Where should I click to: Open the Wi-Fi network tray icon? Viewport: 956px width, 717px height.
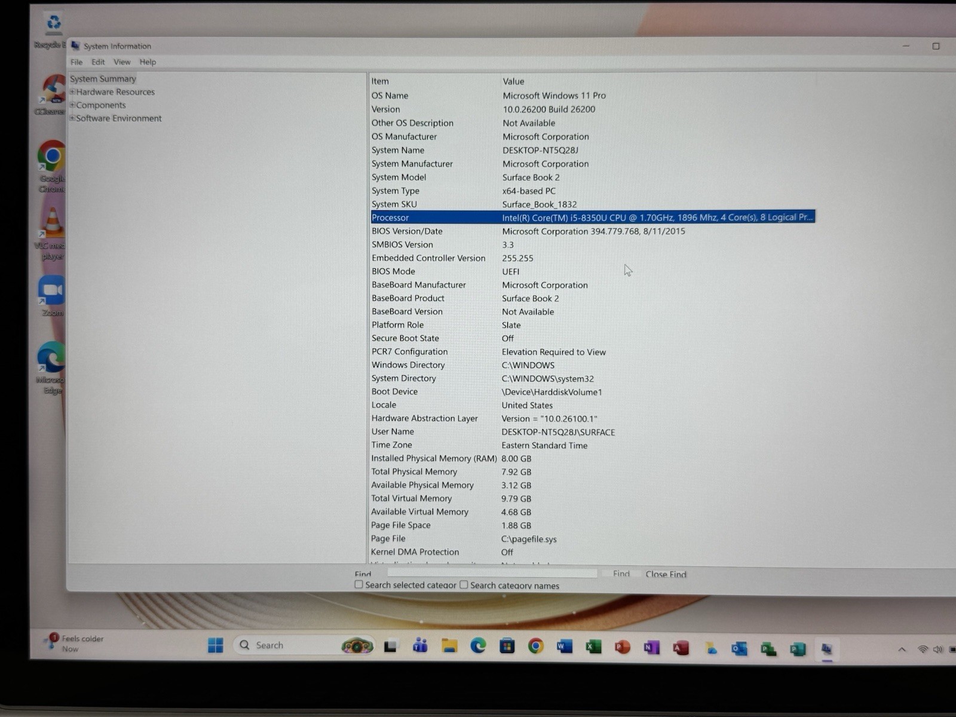(x=923, y=649)
